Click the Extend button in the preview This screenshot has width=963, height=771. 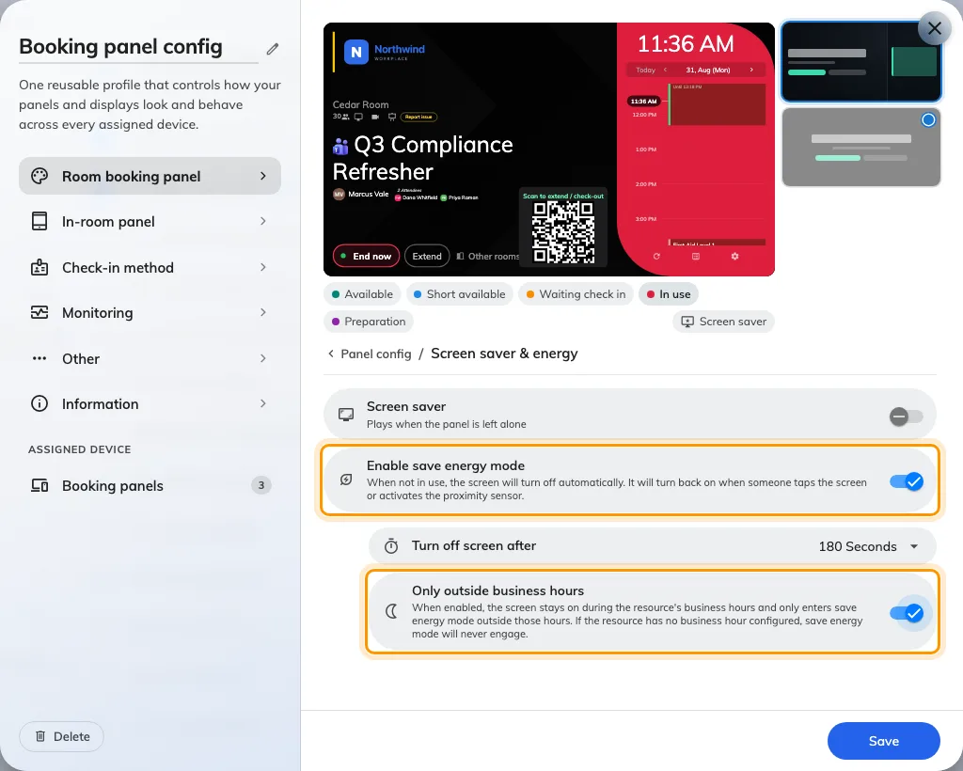coord(427,256)
